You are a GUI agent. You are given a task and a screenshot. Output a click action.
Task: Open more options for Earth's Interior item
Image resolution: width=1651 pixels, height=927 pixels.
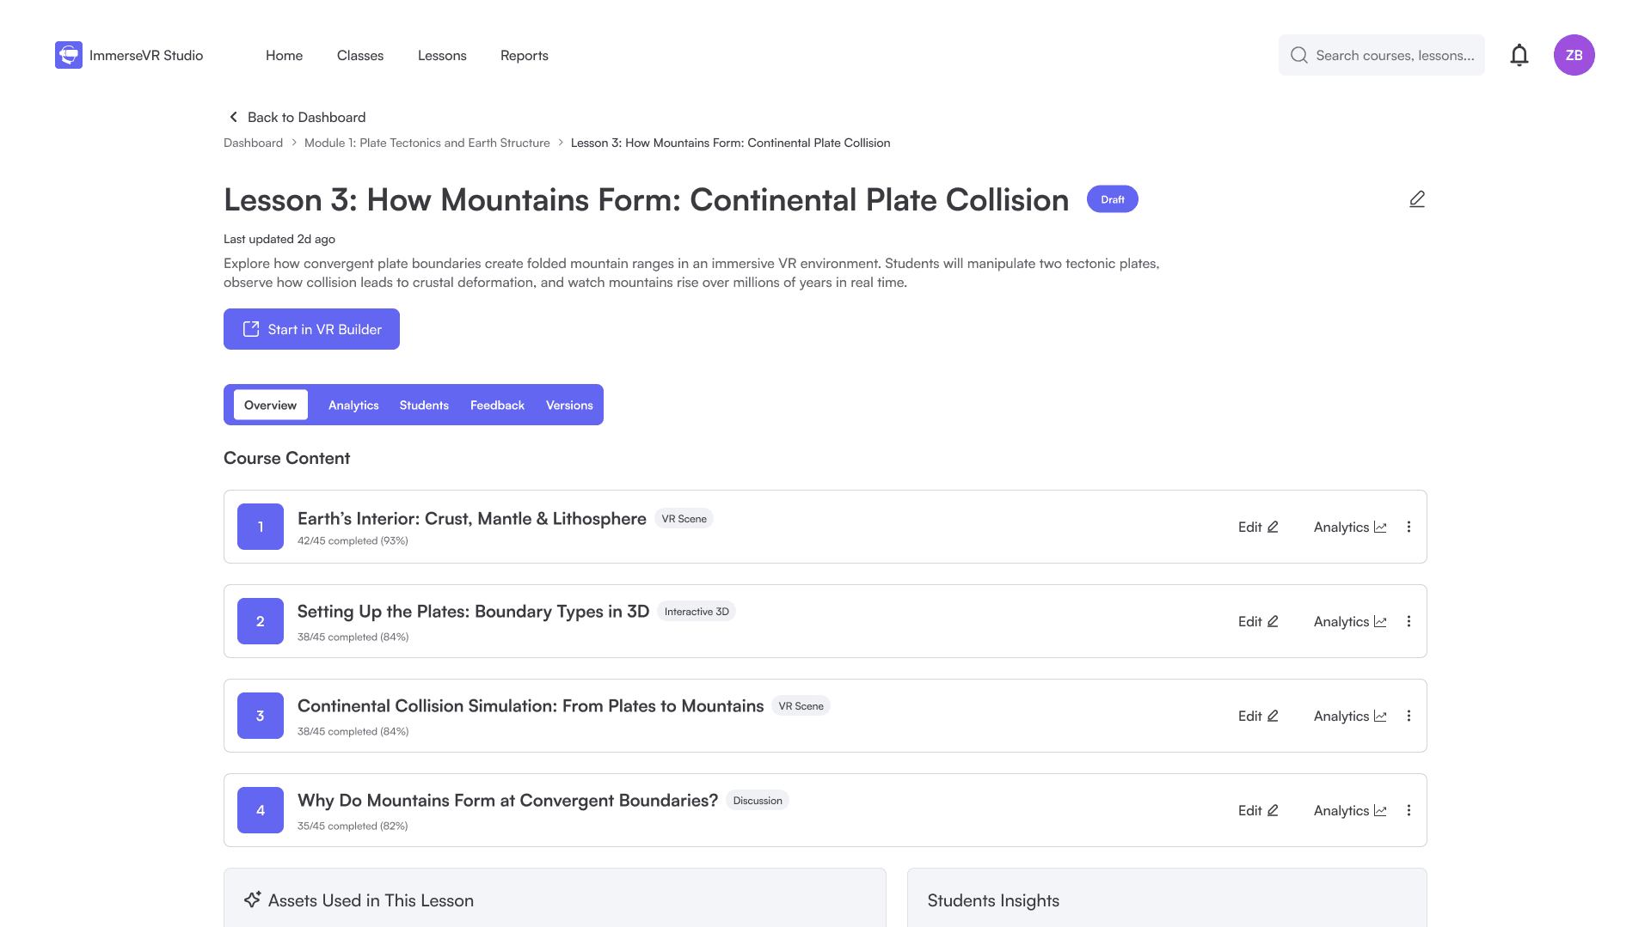pyautogui.click(x=1409, y=527)
